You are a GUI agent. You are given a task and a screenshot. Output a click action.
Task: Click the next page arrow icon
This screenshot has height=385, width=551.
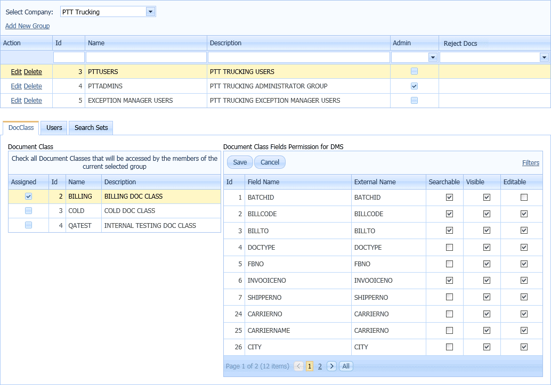point(331,366)
